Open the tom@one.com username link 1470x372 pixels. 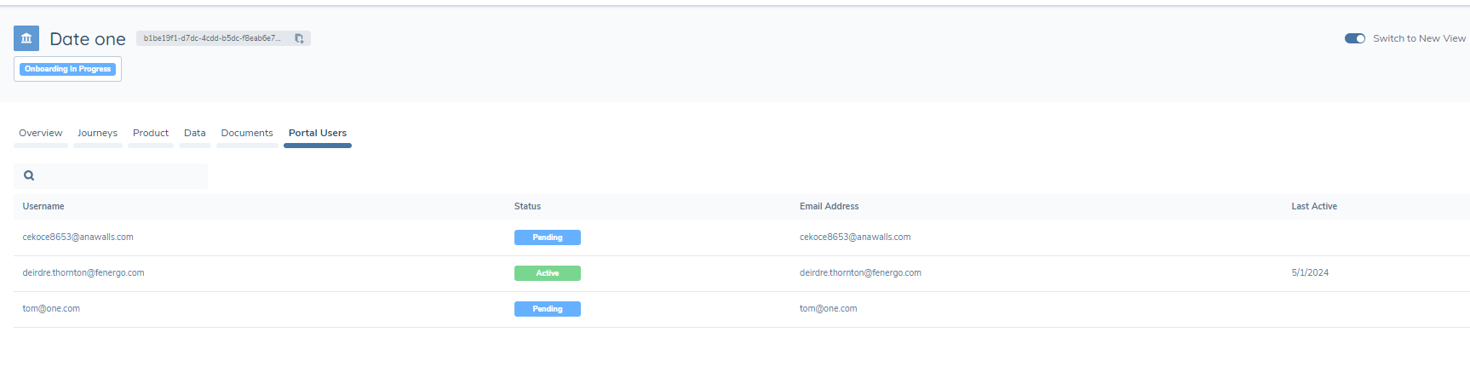[x=51, y=309]
